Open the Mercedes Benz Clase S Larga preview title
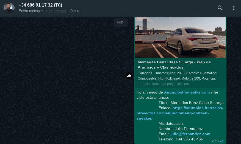This screenshot has width=241, height=144. [x=174, y=65]
